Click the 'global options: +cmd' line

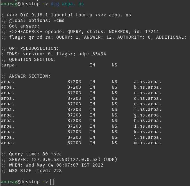click(33, 21)
